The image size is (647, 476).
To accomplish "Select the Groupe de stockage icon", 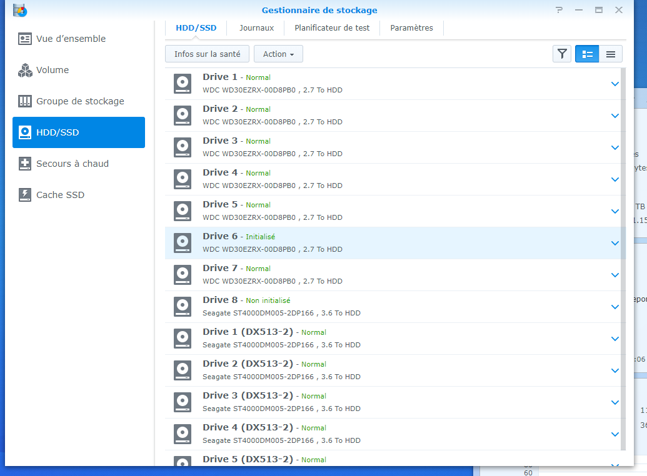I will (x=25, y=101).
